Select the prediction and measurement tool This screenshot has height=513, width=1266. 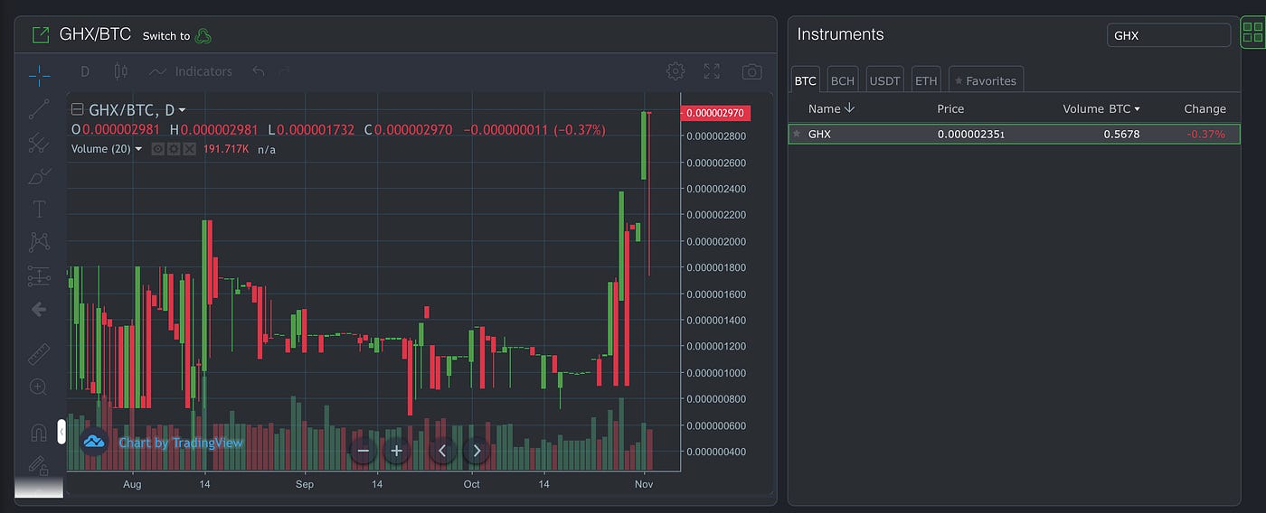point(39,275)
